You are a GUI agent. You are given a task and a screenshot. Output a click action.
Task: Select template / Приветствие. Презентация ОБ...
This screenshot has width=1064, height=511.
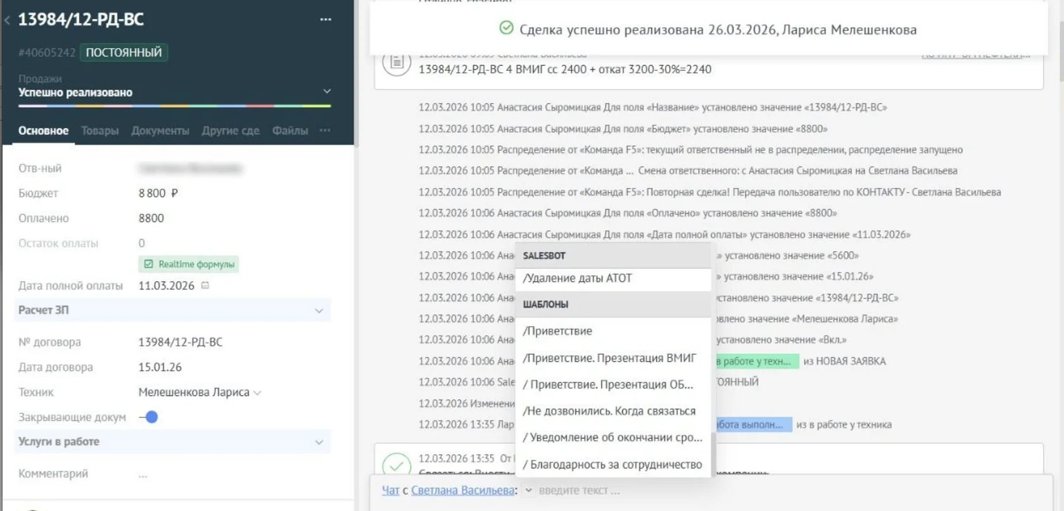tap(613, 384)
